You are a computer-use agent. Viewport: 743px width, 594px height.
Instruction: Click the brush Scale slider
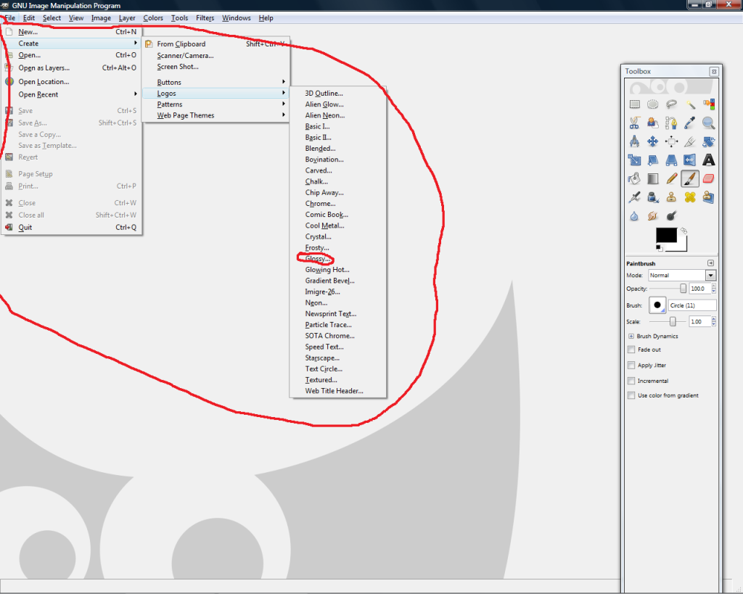click(668, 321)
